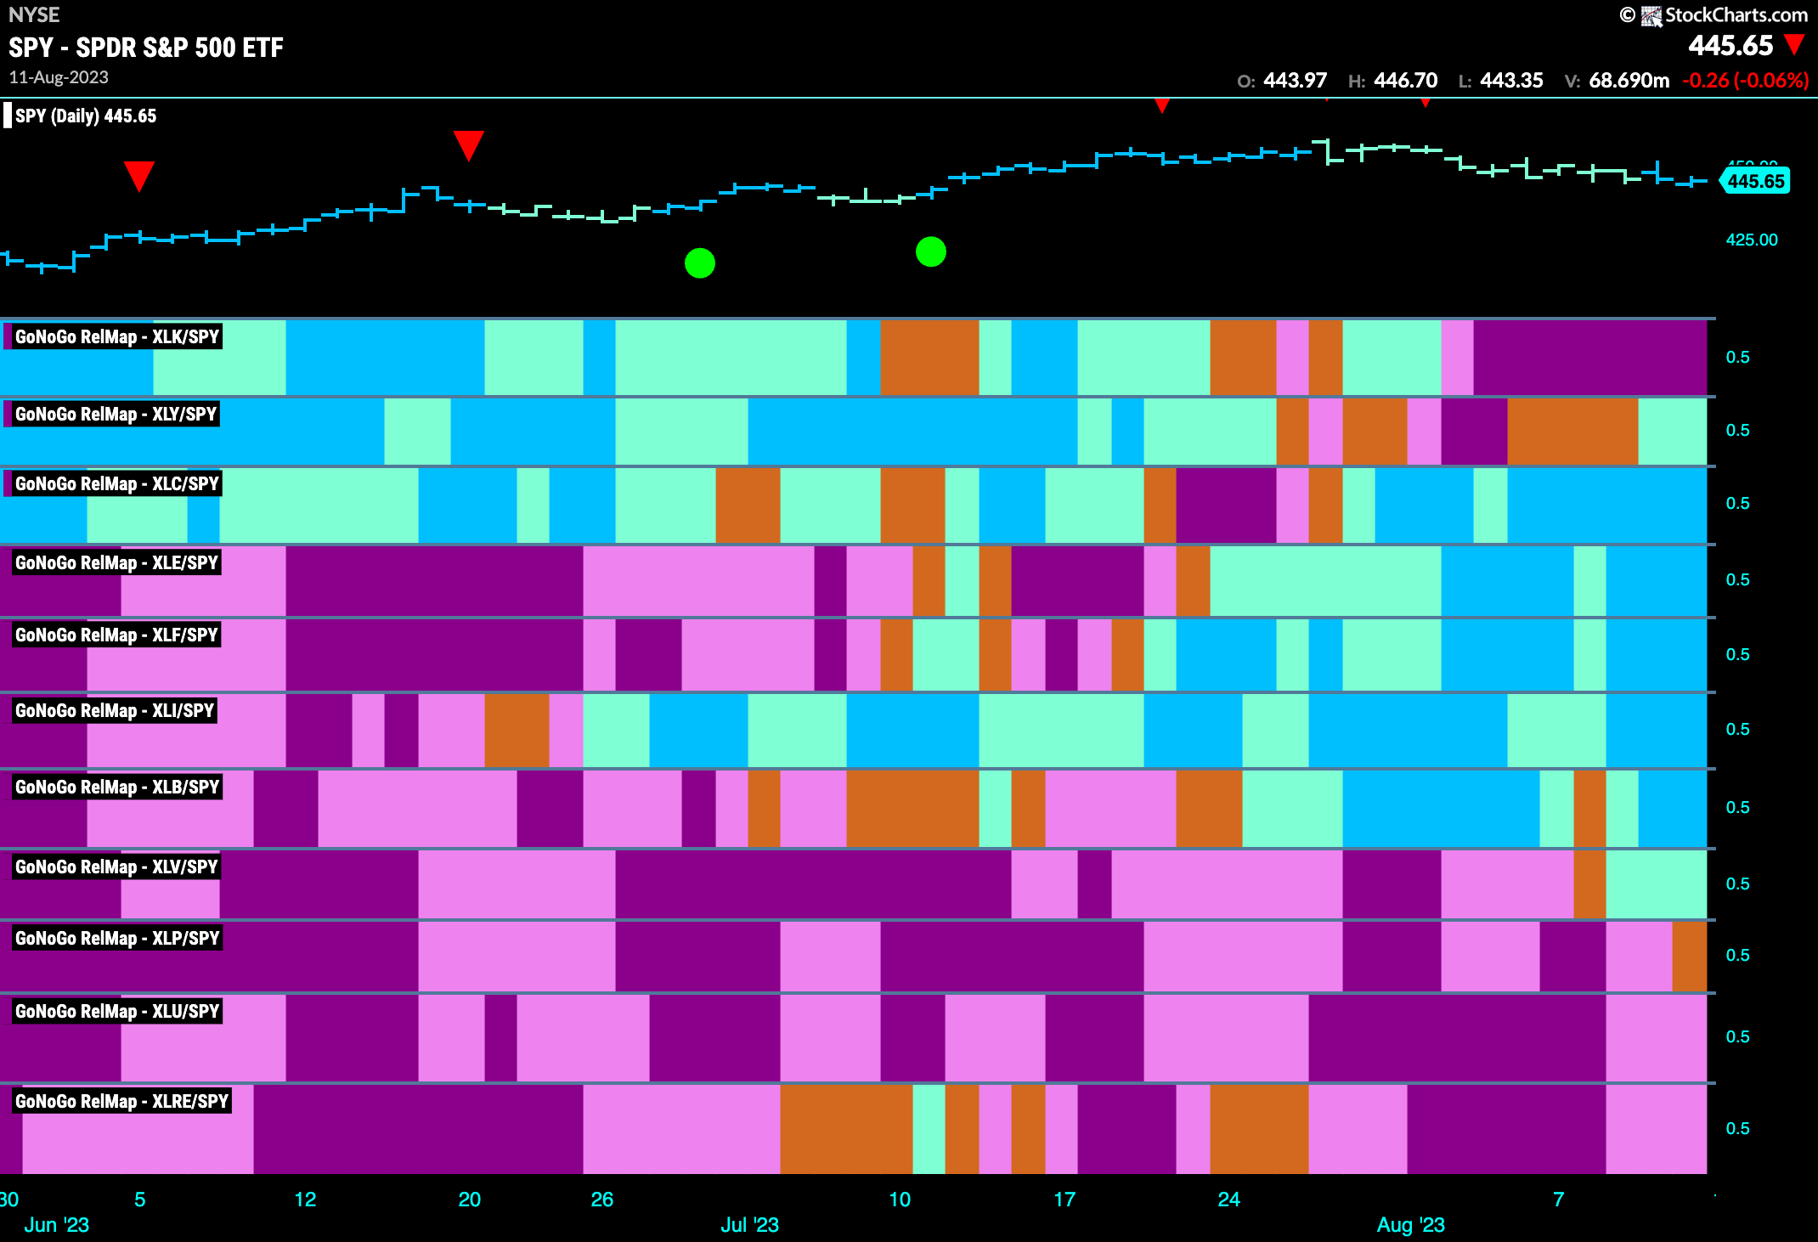Click the 445.65 price tag on axis
1818x1242 pixels.
coord(1755,181)
